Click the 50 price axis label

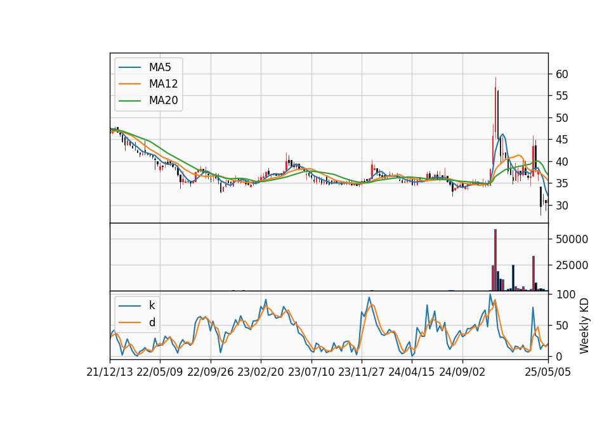[x=561, y=118]
